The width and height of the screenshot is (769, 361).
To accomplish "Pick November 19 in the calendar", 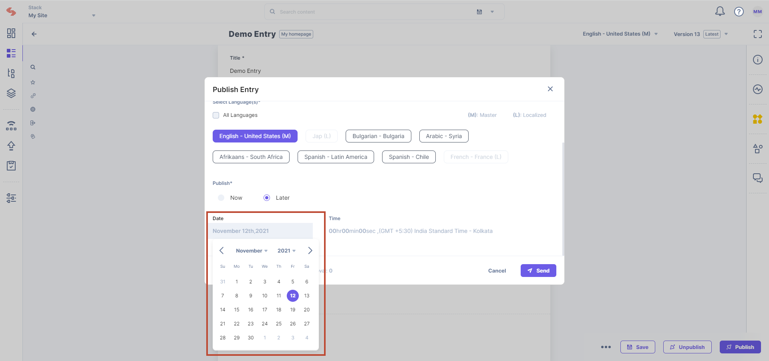I will 293,310.
